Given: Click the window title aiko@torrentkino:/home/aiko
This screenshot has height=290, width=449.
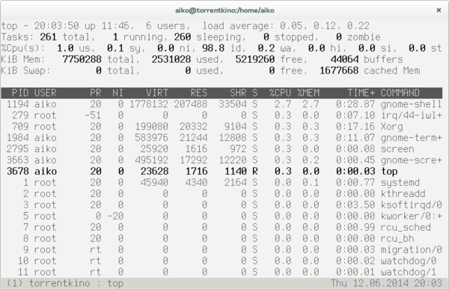Looking at the screenshot, I should tap(224, 10).
